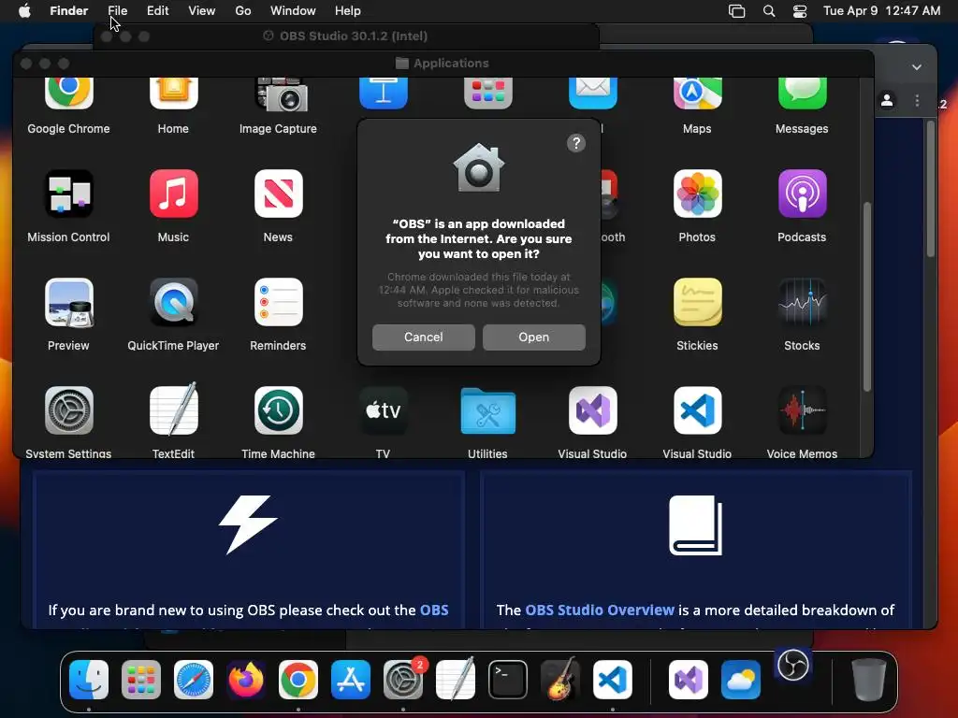Cancel opening the OBS app
The width and height of the screenshot is (958, 718).
(424, 337)
